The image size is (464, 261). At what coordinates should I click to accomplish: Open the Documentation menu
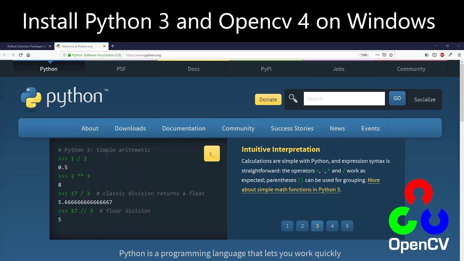[x=184, y=128]
